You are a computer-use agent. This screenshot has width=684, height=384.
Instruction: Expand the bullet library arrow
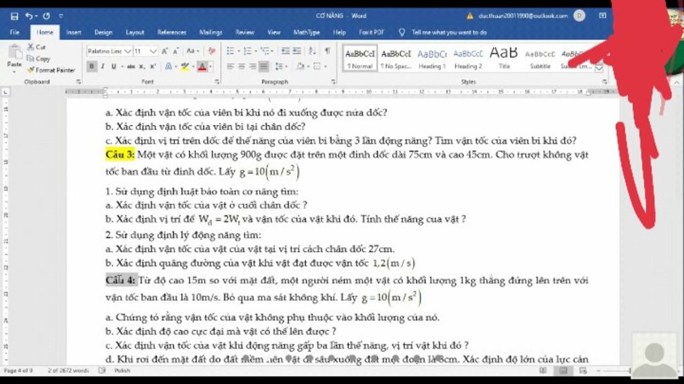pyautogui.click(x=238, y=51)
